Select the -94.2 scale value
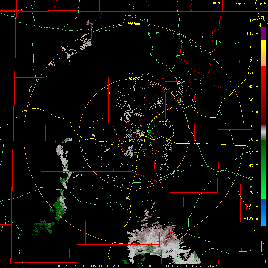This screenshot has width=268, height=268. [252, 205]
